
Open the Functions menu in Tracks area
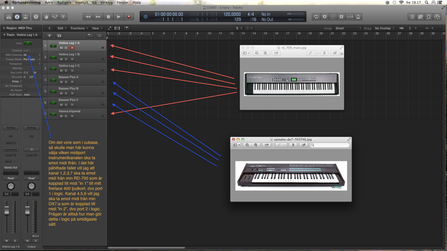(79, 28)
